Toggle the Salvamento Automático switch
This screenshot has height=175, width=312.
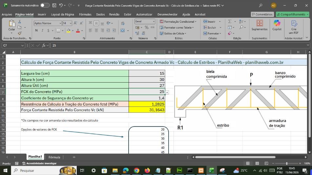45,6
